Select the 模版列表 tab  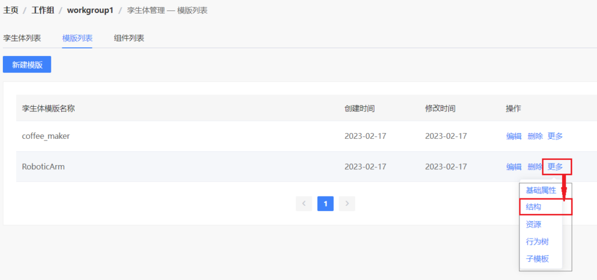77,38
